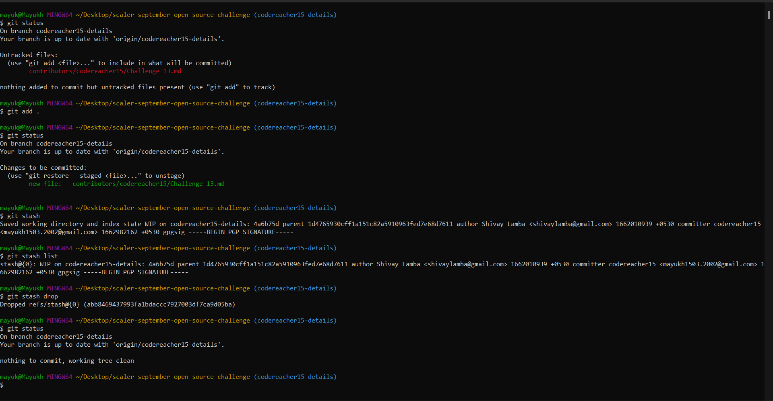The image size is (773, 401).
Task: Click 'nothing added to commit but untracked files present' line
Action: (138, 87)
